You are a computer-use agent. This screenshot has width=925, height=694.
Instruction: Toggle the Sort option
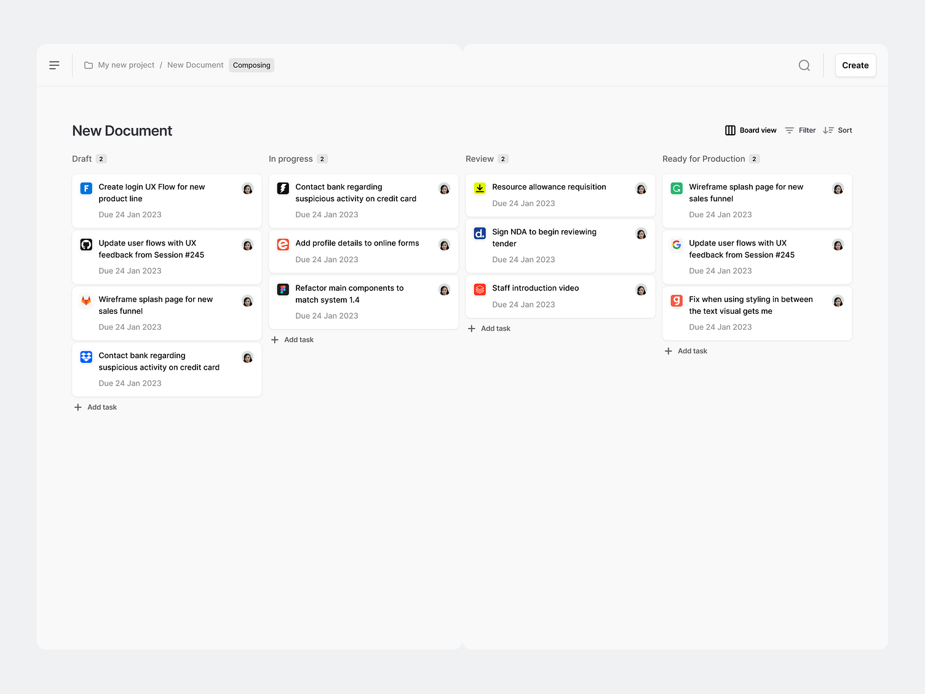pyautogui.click(x=838, y=130)
